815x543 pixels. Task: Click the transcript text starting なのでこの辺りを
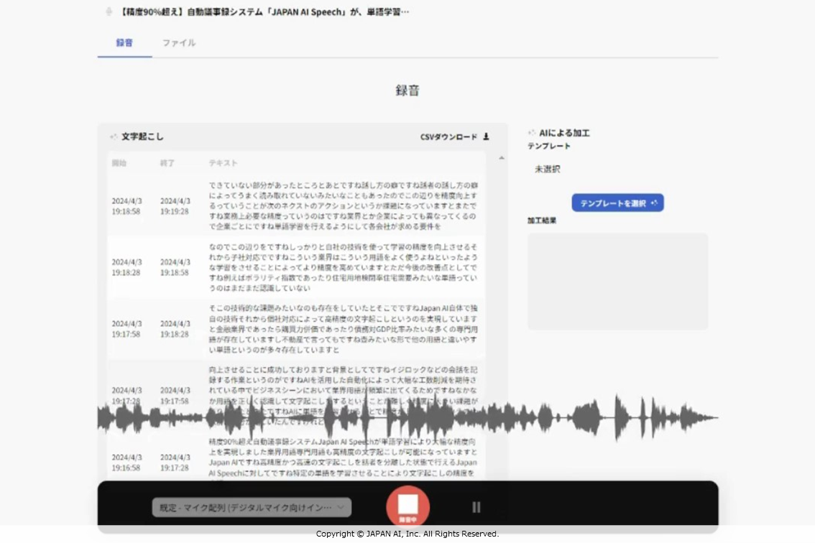point(343,267)
